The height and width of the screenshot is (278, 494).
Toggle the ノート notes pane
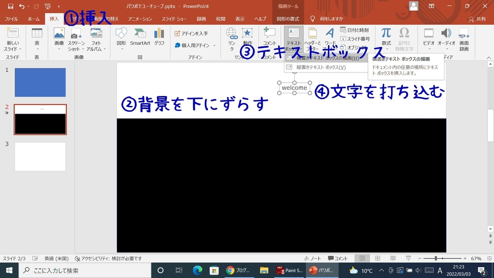point(313,258)
